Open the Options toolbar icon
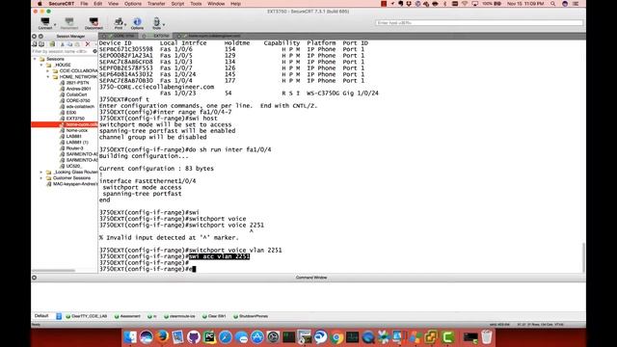Image resolution: width=617 pixels, height=347 pixels. coord(137,23)
